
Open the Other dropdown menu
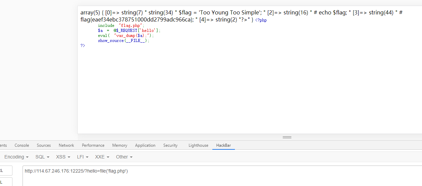[124, 157]
